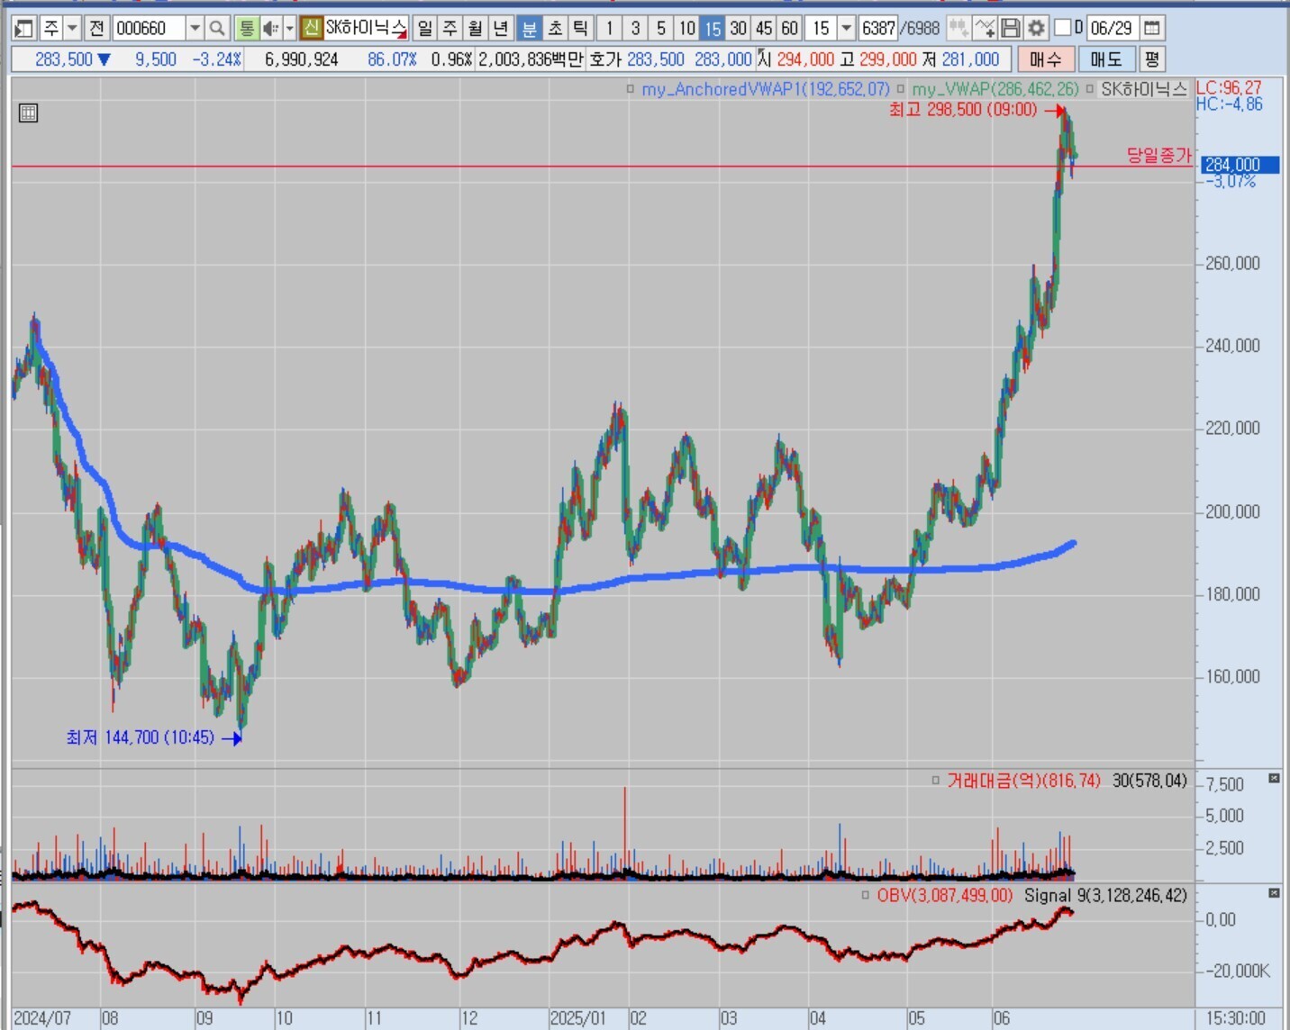Click the 당일종가 price marker 284,000
Image resolution: width=1290 pixels, height=1030 pixels.
[1240, 165]
